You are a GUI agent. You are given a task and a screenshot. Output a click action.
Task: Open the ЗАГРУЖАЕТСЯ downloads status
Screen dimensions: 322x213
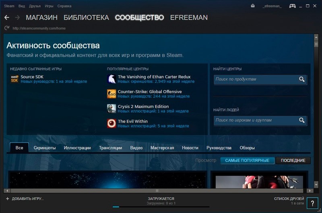coord(161,198)
